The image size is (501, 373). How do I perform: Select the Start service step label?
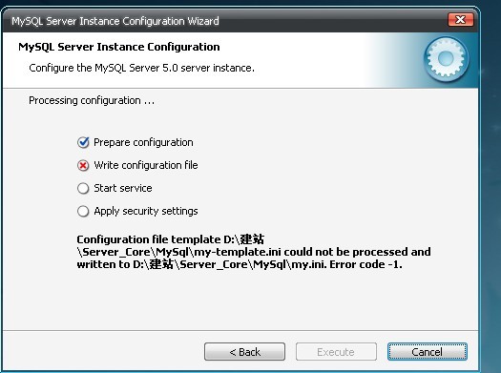tap(123, 188)
